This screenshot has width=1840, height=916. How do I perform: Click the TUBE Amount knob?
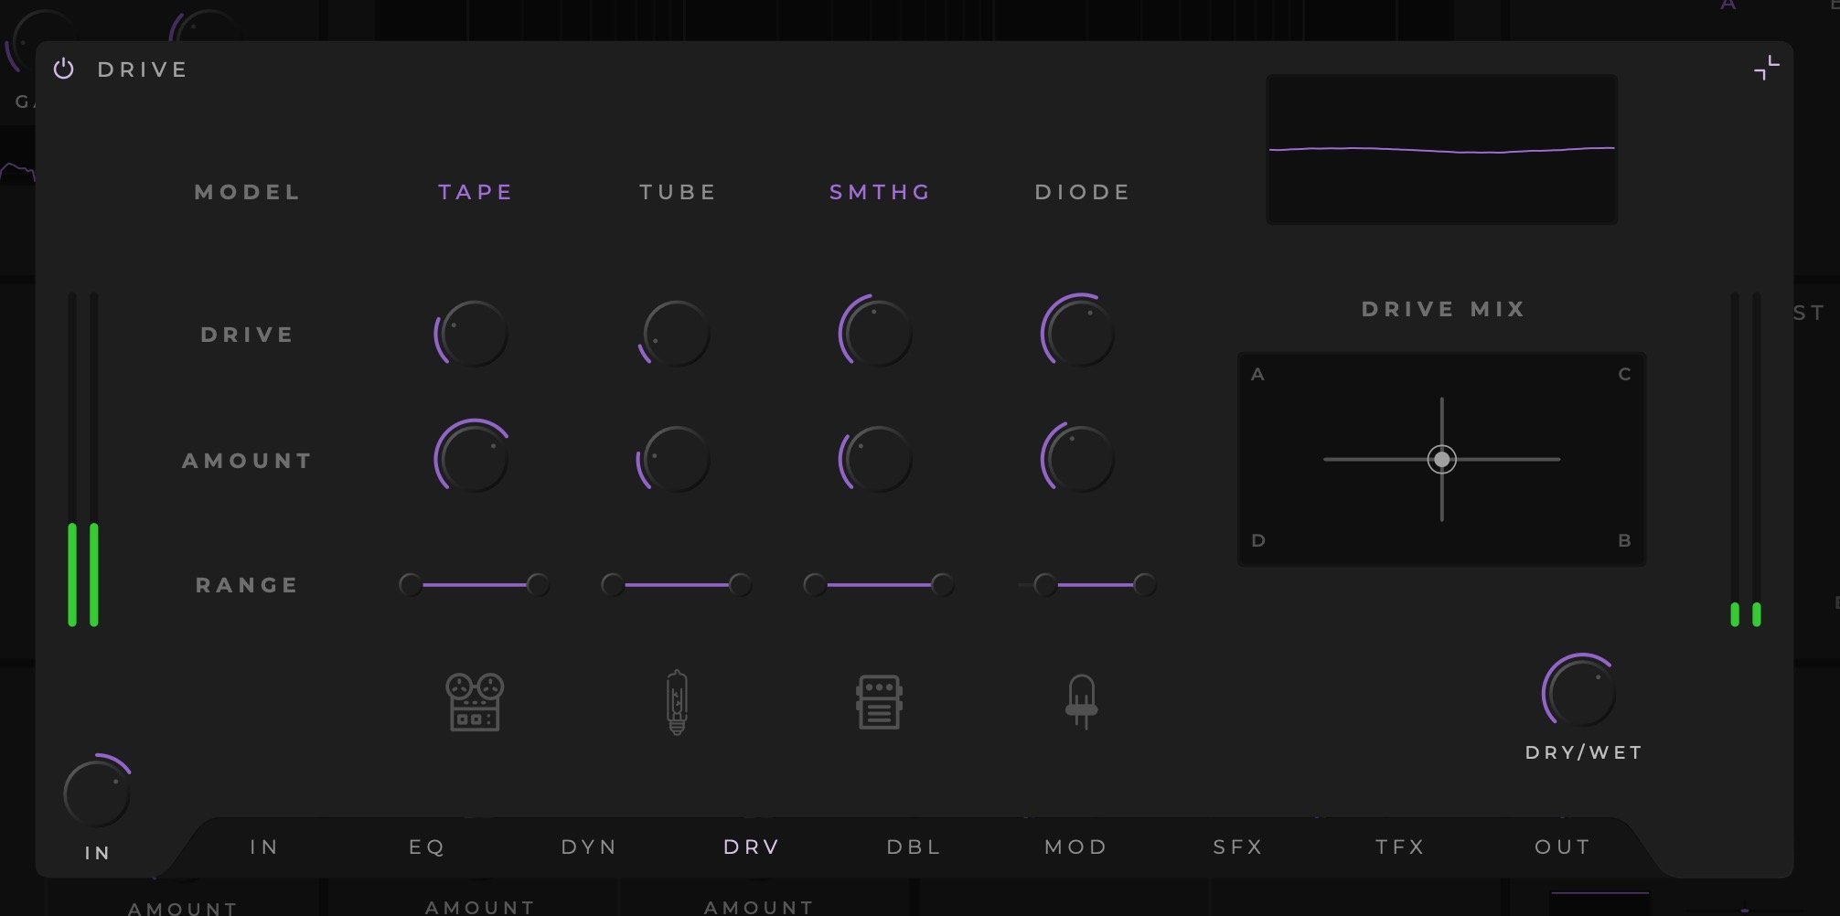point(676,458)
